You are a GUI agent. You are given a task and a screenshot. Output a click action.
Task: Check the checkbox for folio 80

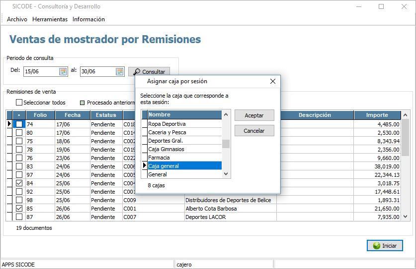click(x=19, y=132)
